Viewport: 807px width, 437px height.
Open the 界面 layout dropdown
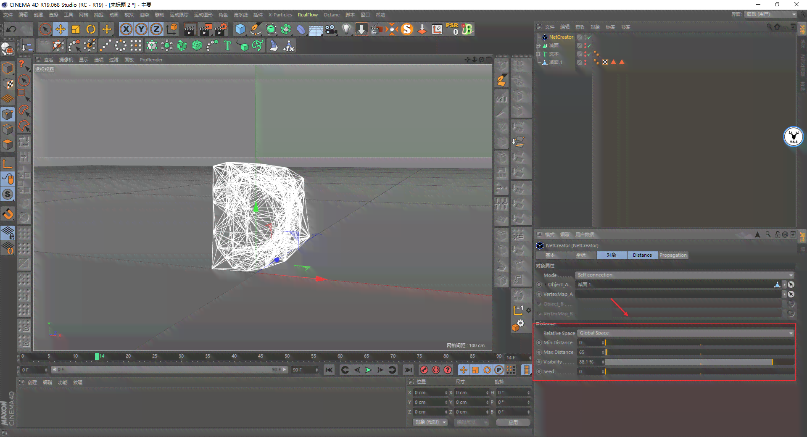pyautogui.click(x=771, y=14)
